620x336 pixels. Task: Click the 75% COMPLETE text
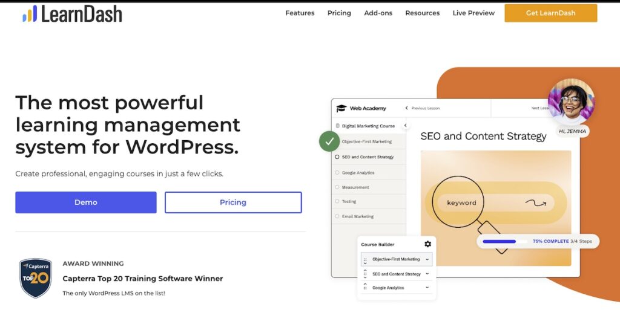click(x=550, y=241)
